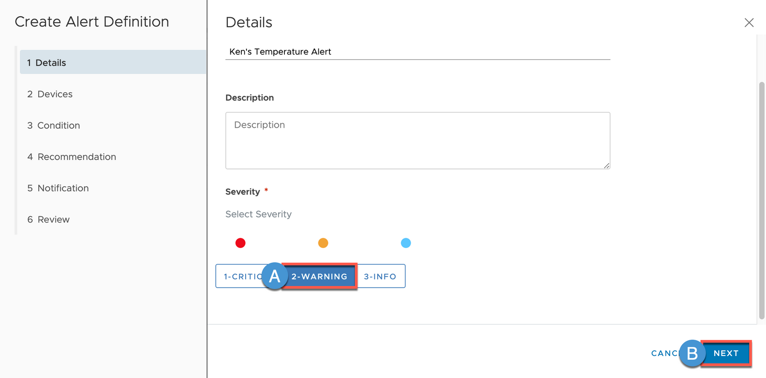Cancel the alert definition wizard
Image resolution: width=766 pixels, height=378 pixels.
point(664,354)
